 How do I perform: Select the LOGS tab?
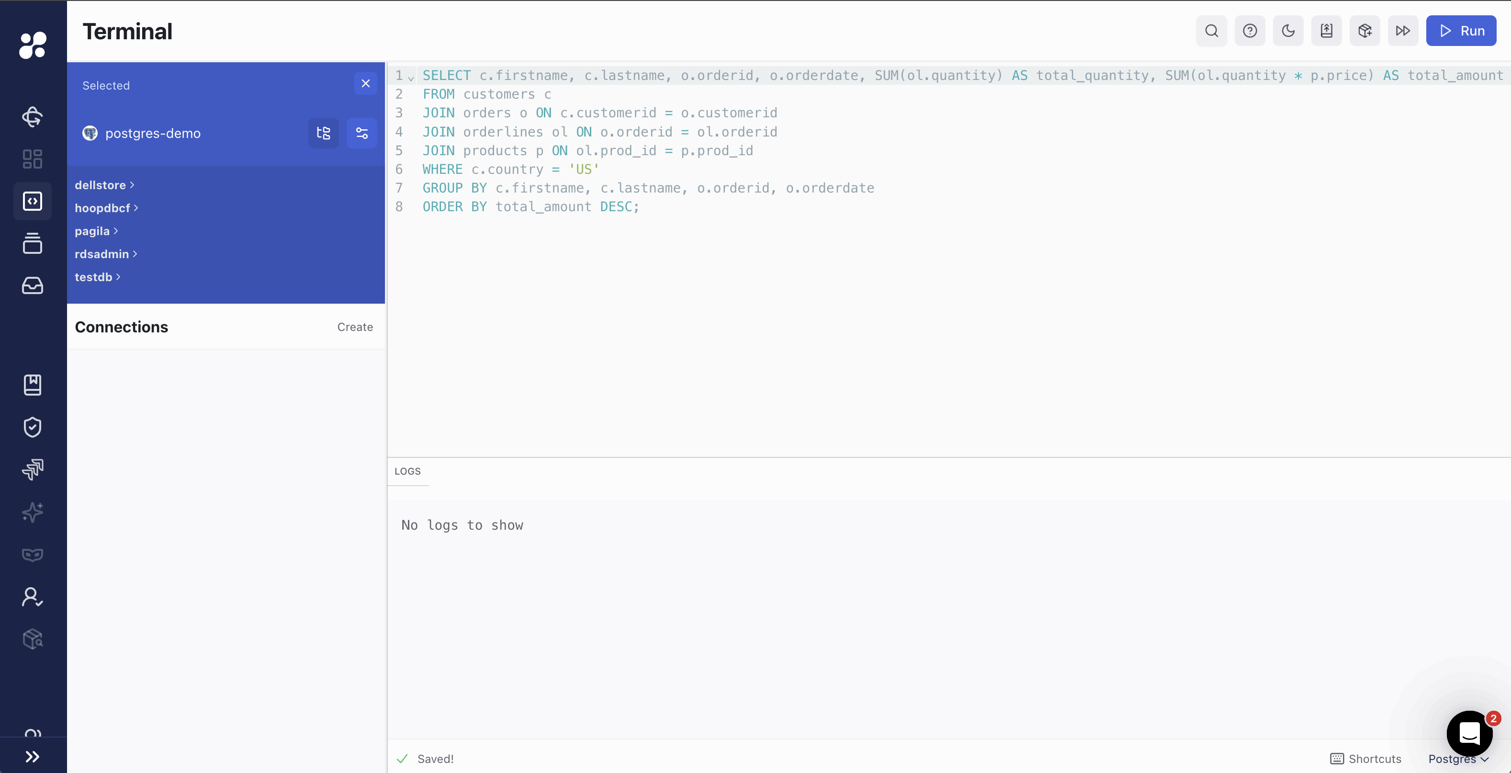pyautogui.click(x=407, y=471)
